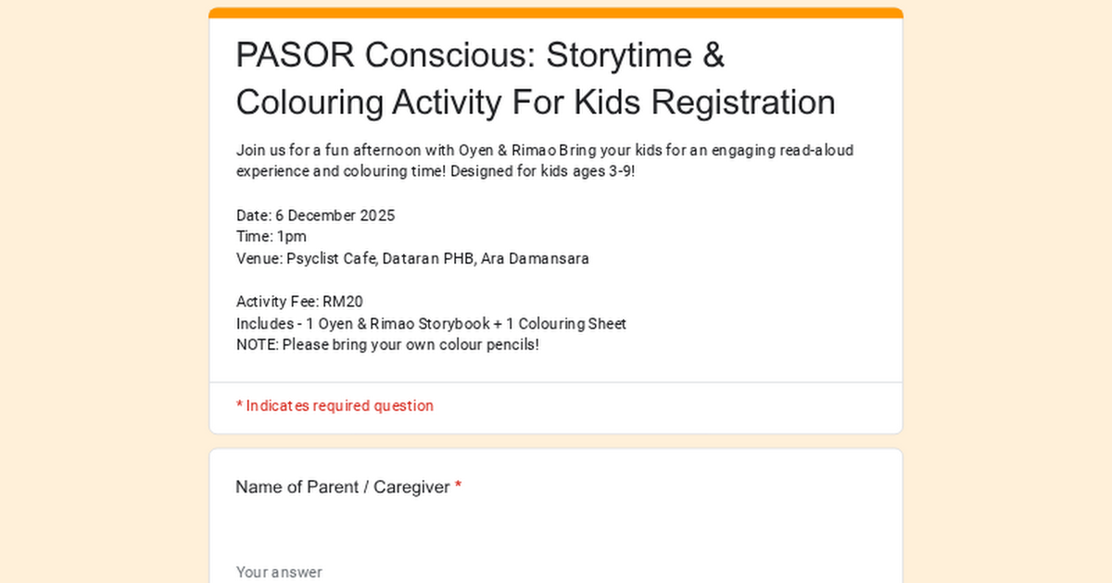Click the Colouring Activity For Kids Registration heading
Viewport: 1112px width, 583px height.
(536, 102)
